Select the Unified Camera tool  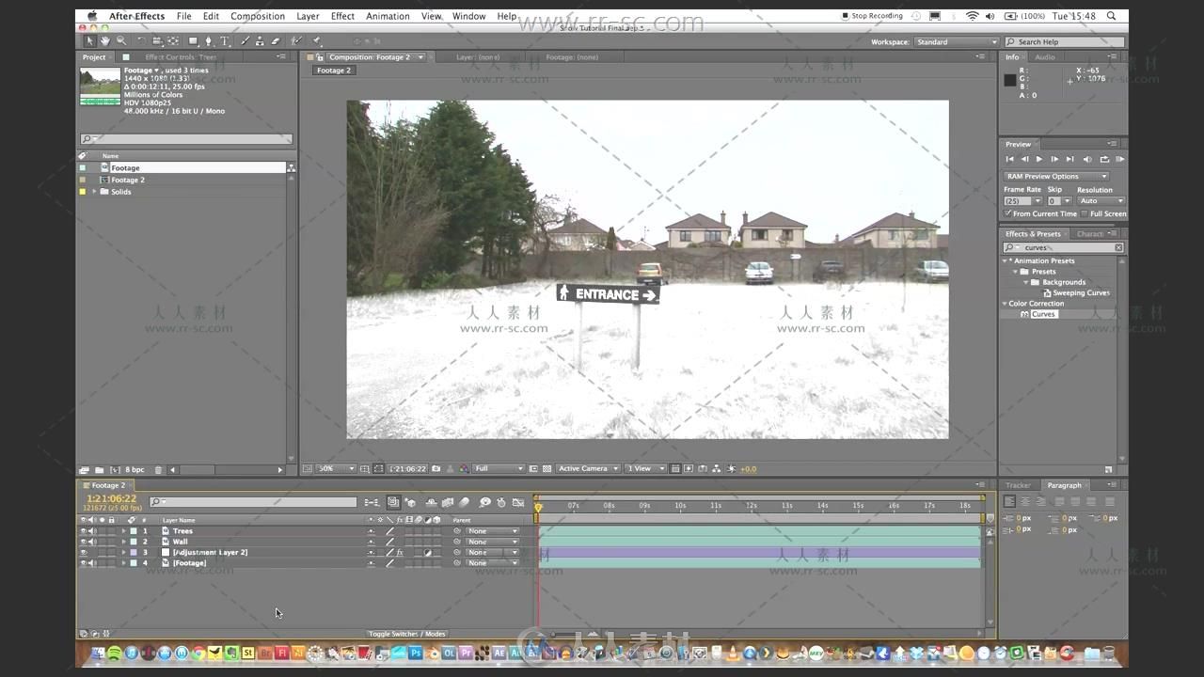point(157,41)
